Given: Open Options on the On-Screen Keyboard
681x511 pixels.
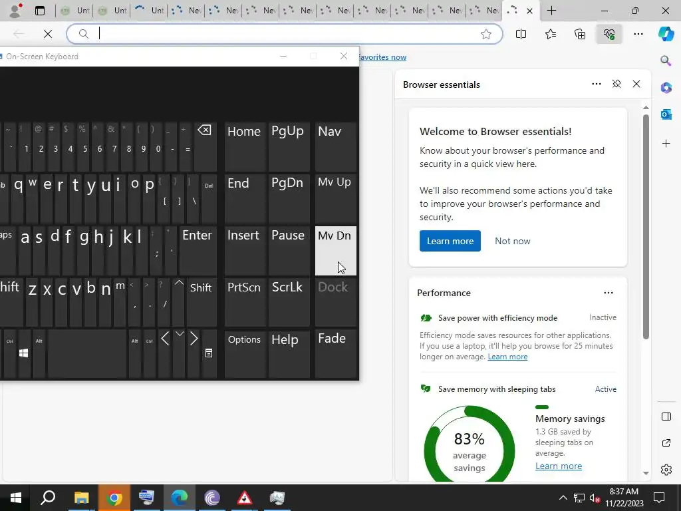Looking at the screenshot, I should point(245,354).
